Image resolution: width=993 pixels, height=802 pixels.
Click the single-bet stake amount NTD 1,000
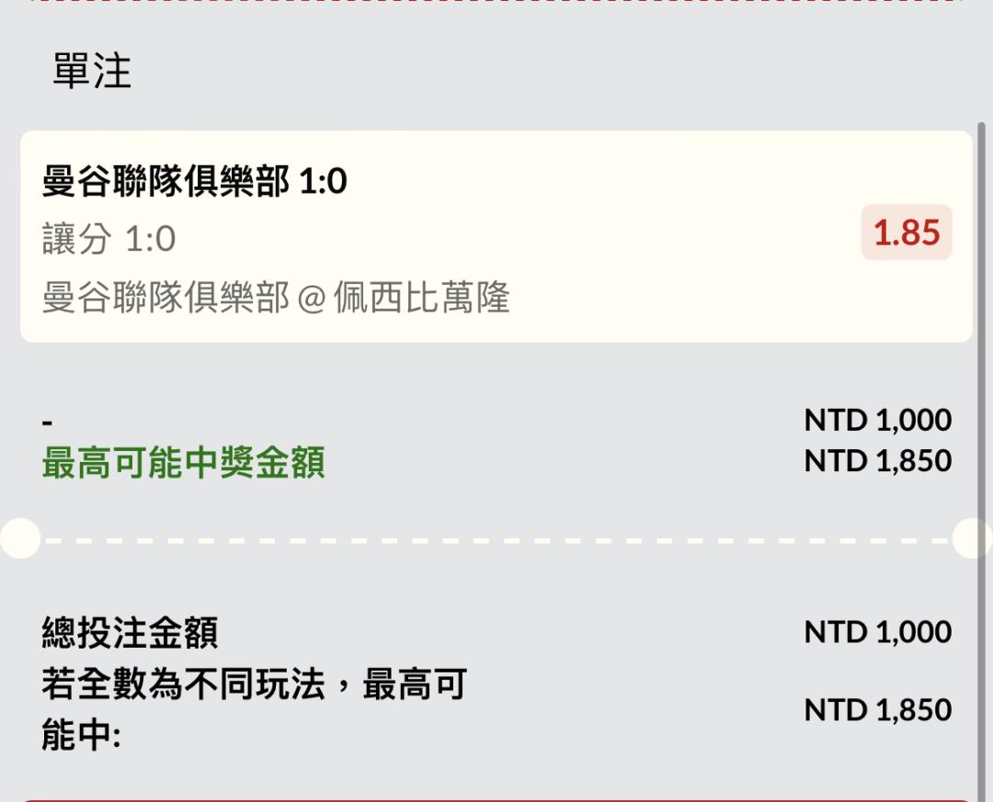pos(877,420)
